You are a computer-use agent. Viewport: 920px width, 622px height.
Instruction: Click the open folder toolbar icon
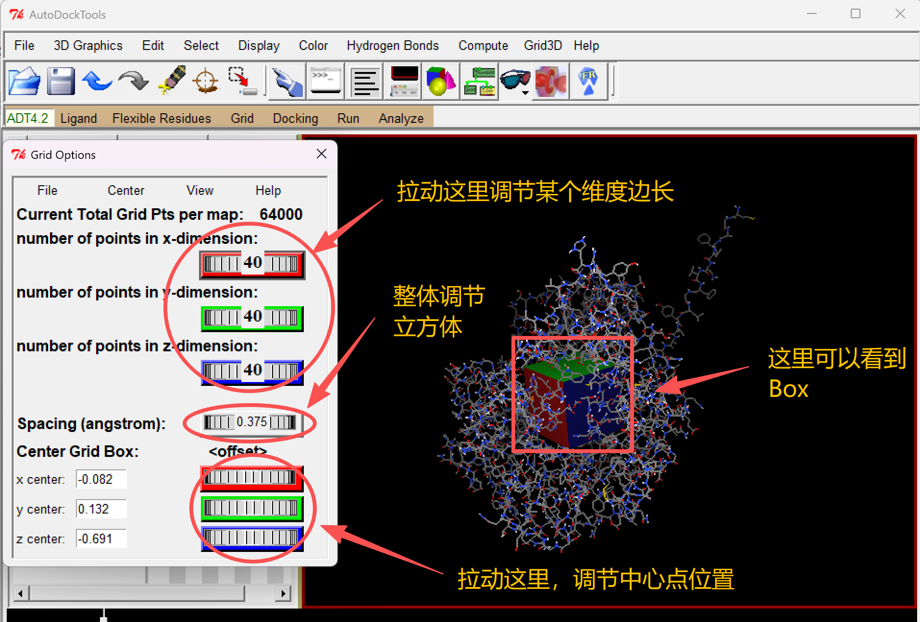25,81
